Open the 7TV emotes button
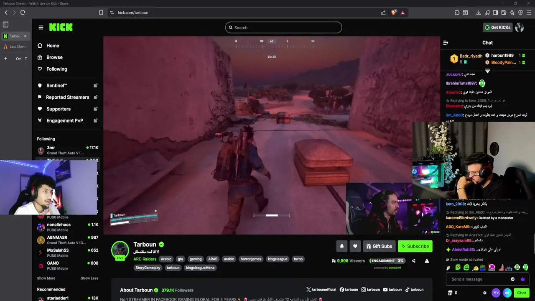The image size is (535, 301). (x=496, y=293)
